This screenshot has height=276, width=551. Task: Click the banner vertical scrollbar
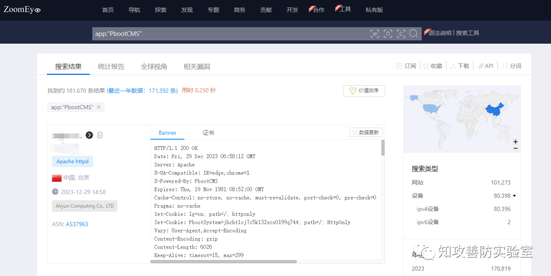(x=383, y=147)
